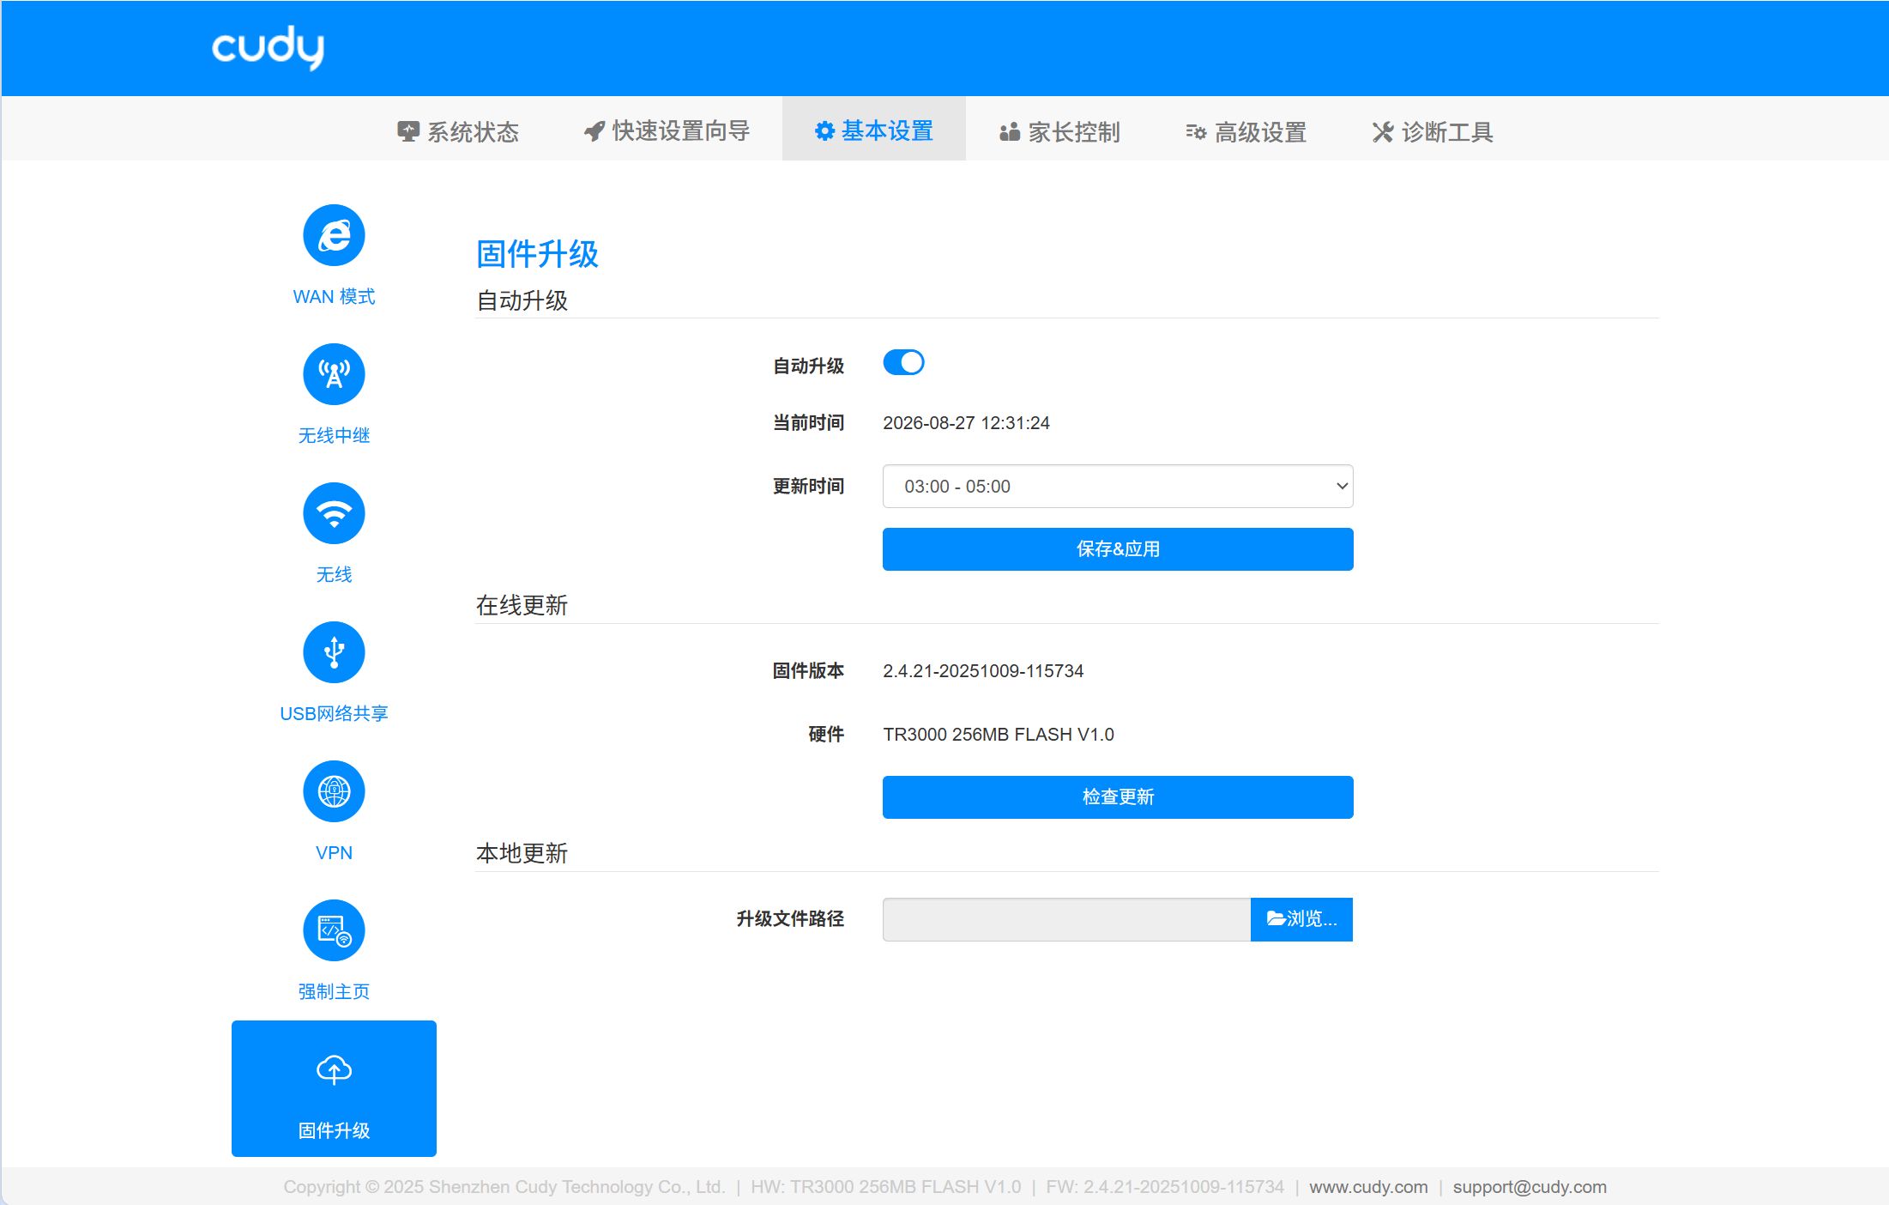
Task: Click the 升级文件路径 file path field
Action: coord(1066,919)
